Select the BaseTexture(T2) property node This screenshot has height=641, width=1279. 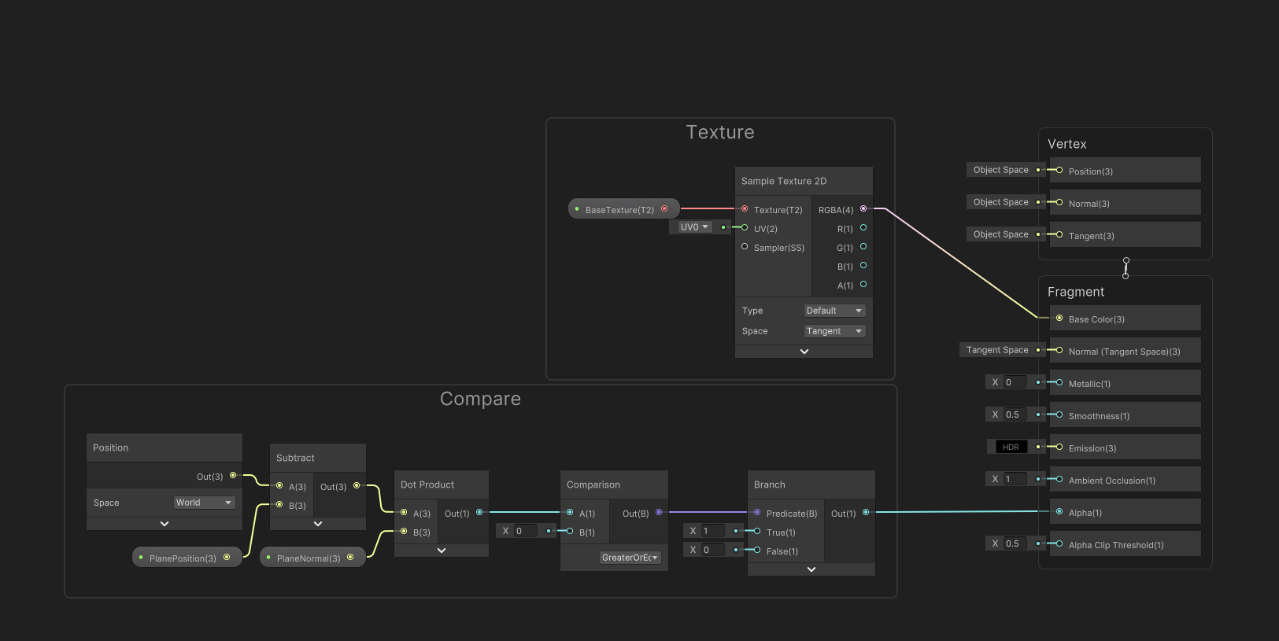pyautogui.click(x=619, y=209)
